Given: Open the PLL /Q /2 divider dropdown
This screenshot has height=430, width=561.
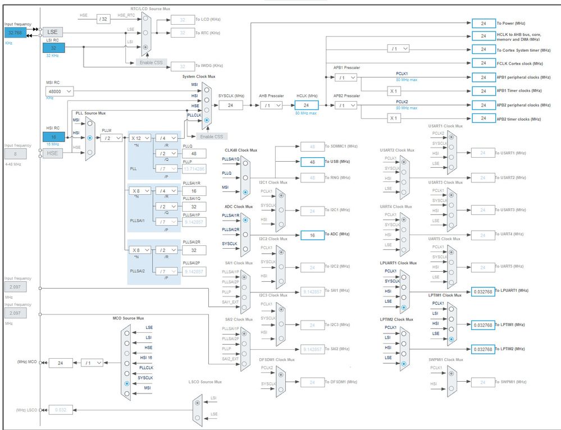Looking at the screenshot, I should 167,153.
